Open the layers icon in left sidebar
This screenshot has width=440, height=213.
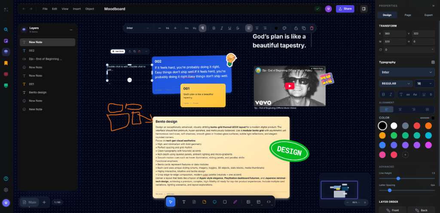click(6, 52)
